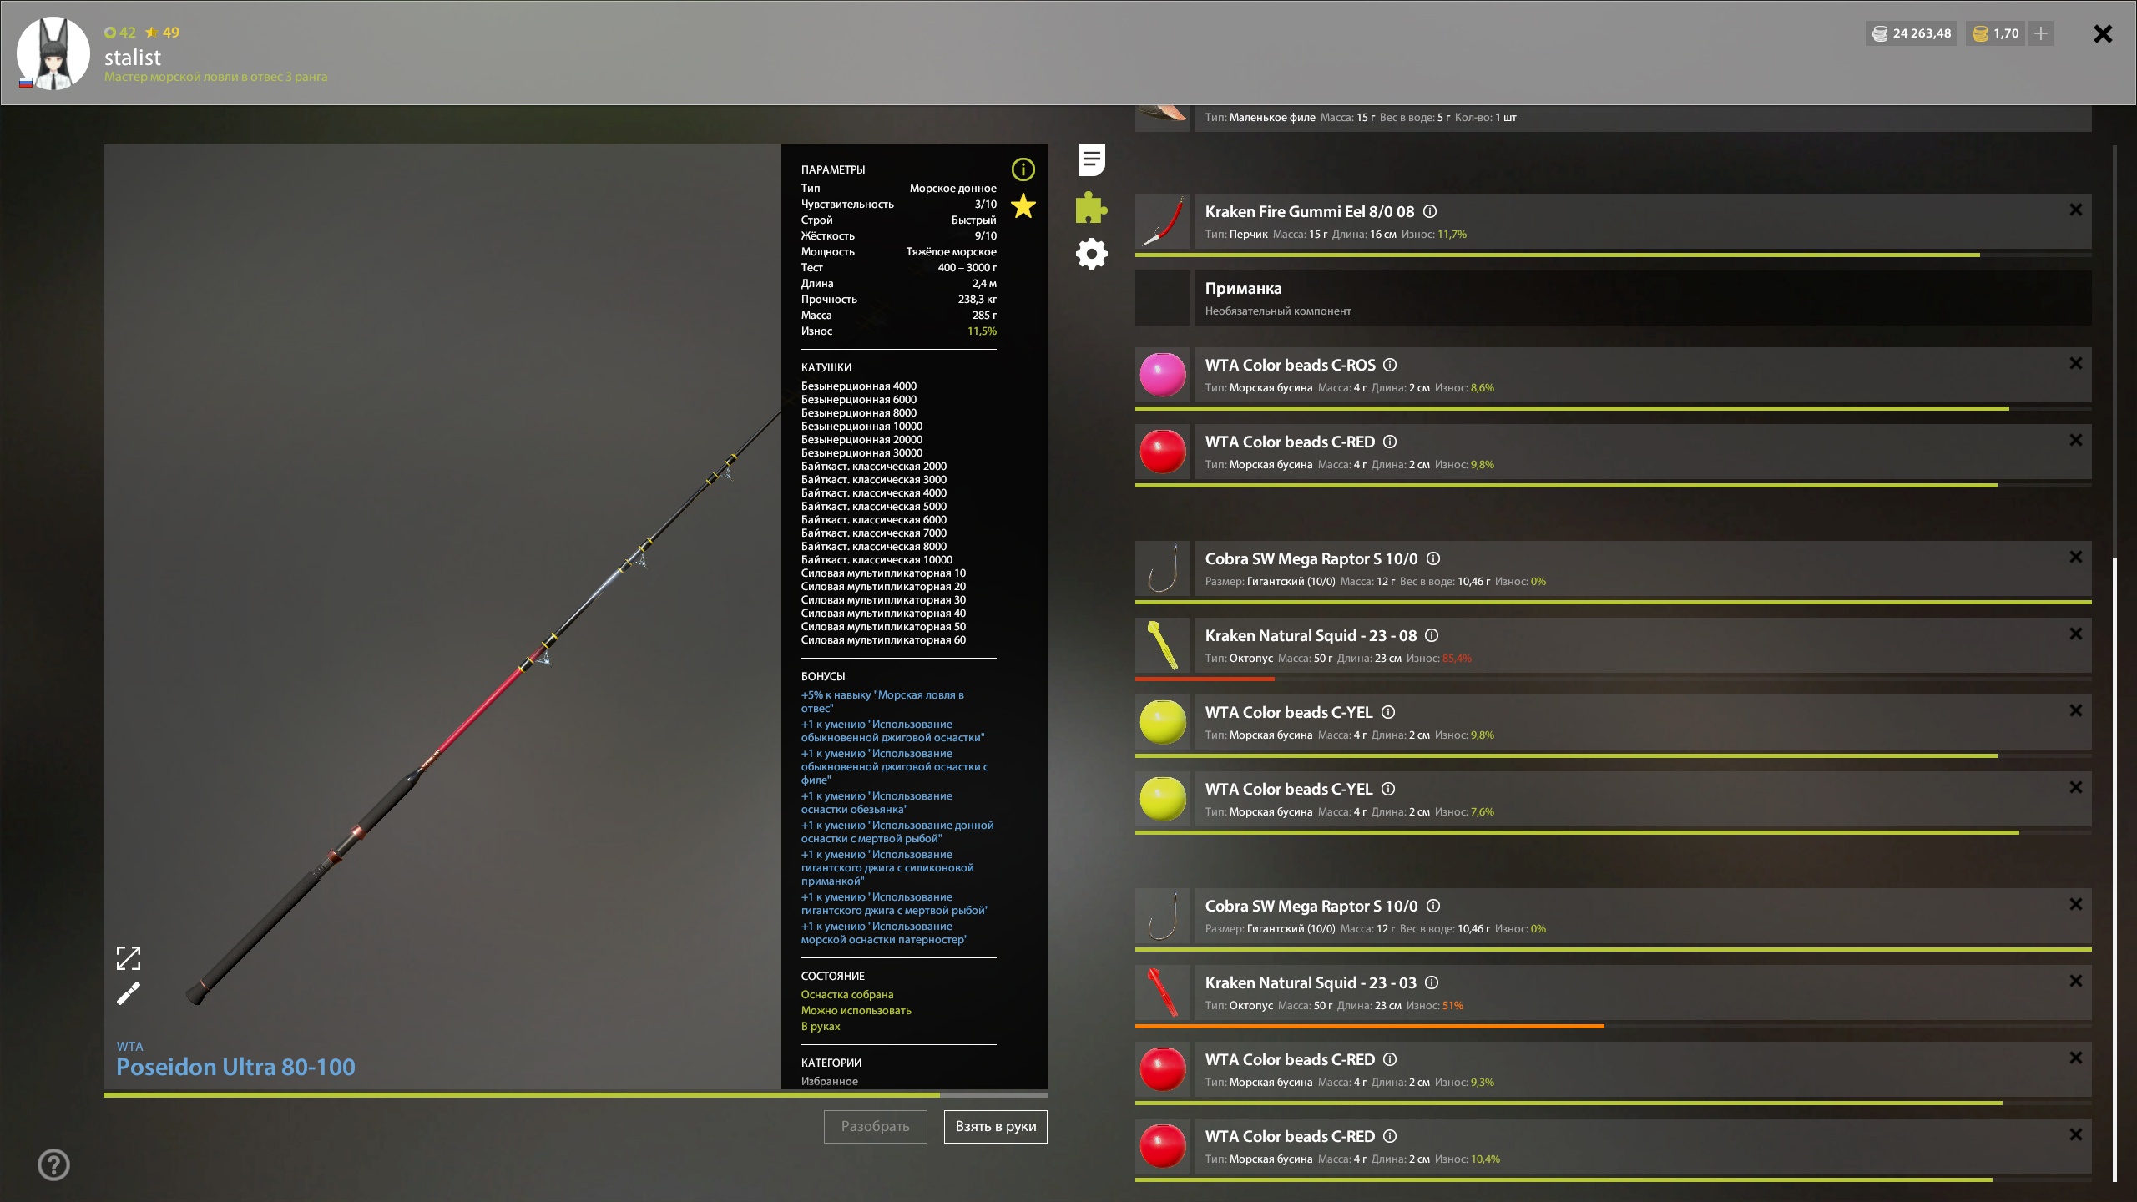
Task: Remove the pink C-ROS bead
Action: pyautogui.click(x=2076, y=364)
